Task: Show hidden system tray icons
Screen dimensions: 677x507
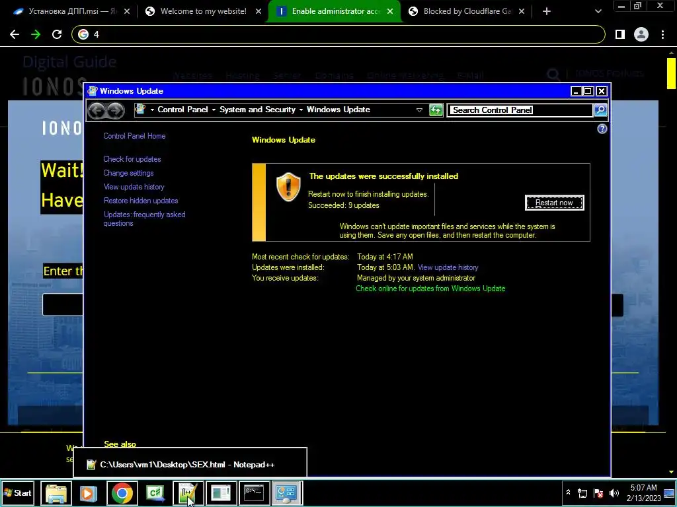Action: pos(568,492)
